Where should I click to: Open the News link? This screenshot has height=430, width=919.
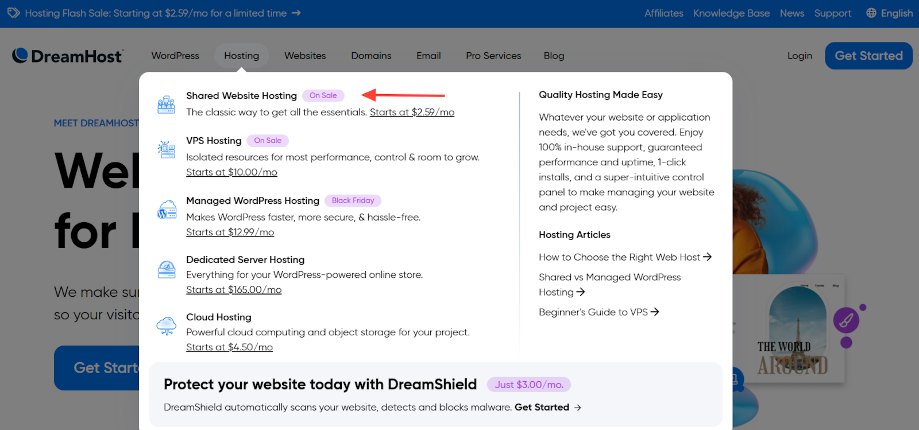pyautogui.click(x=792, y=13)
